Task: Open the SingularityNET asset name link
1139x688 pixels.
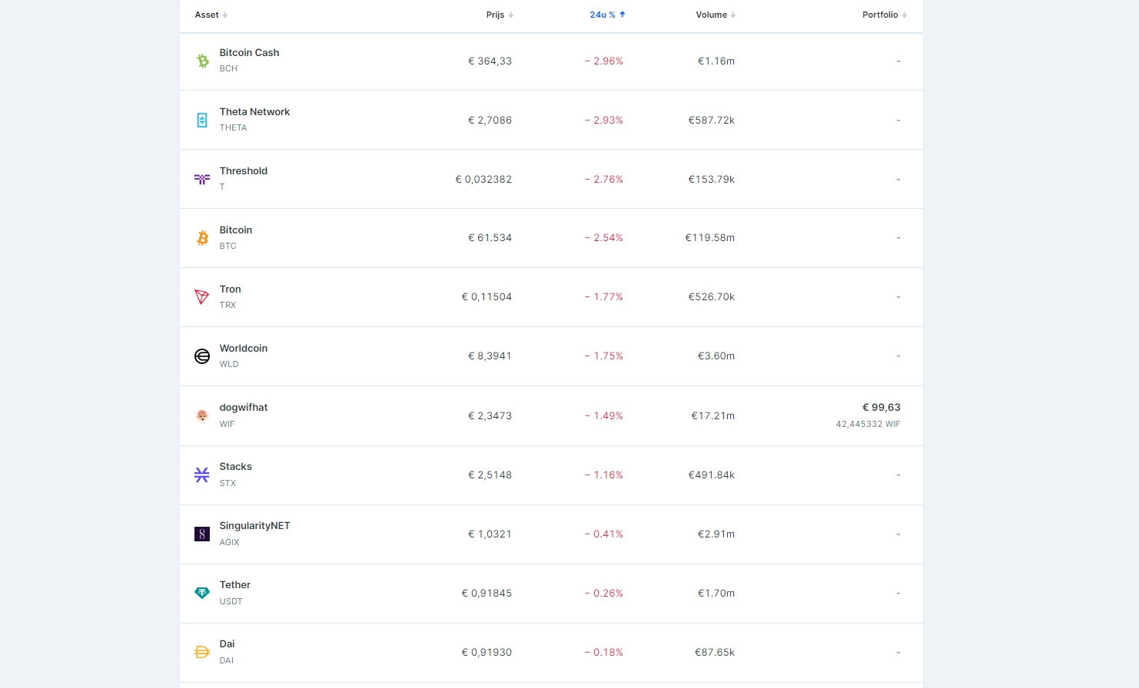Action: 254,526
